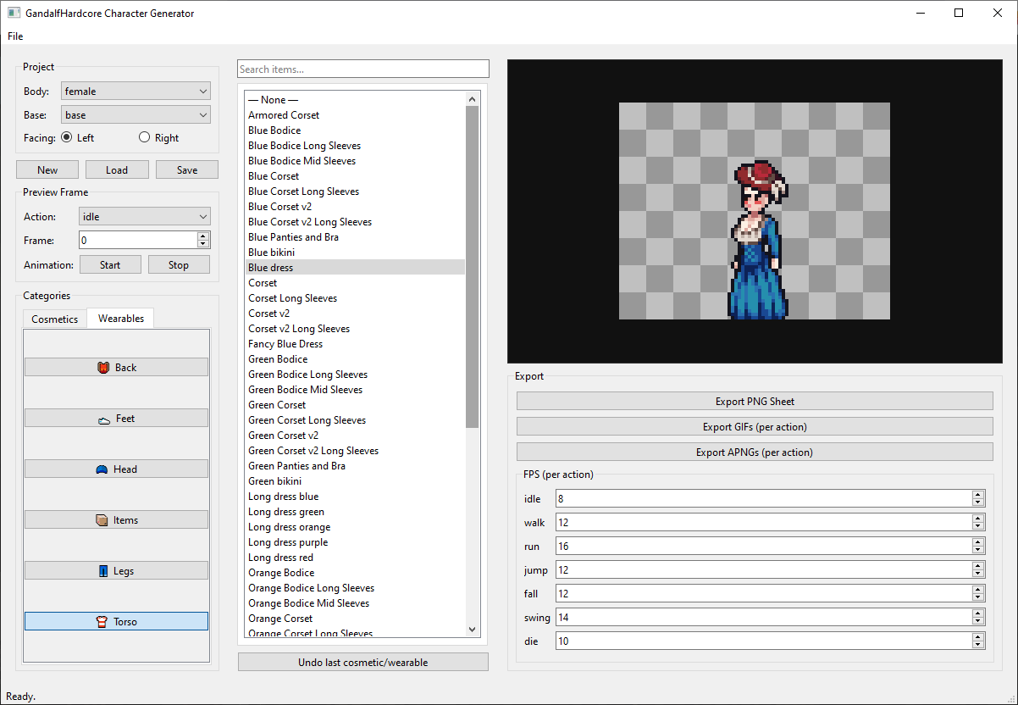Open the Head category with hat icon

pos(102,469)
